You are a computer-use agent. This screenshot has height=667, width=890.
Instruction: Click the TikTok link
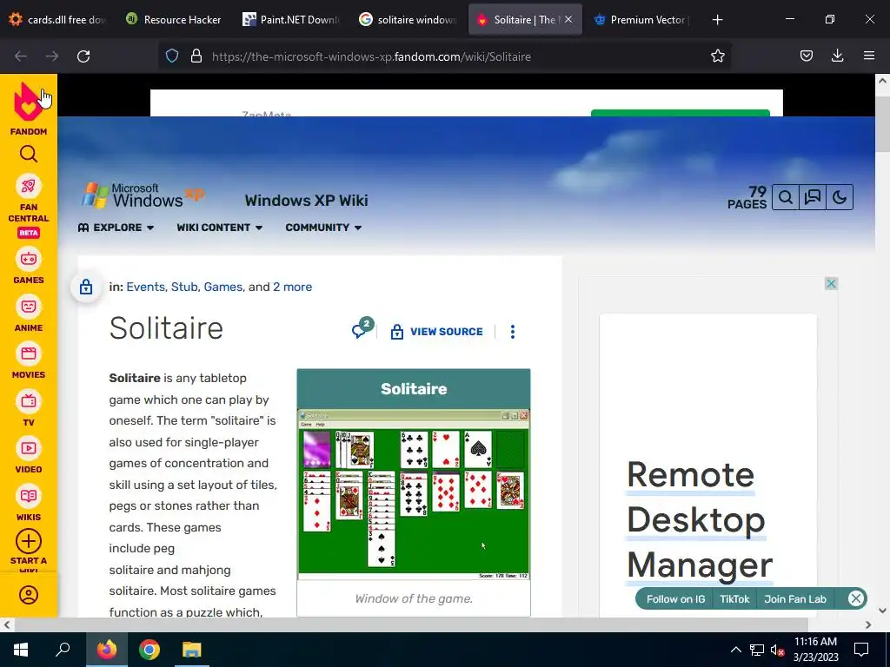coord(734,599)
